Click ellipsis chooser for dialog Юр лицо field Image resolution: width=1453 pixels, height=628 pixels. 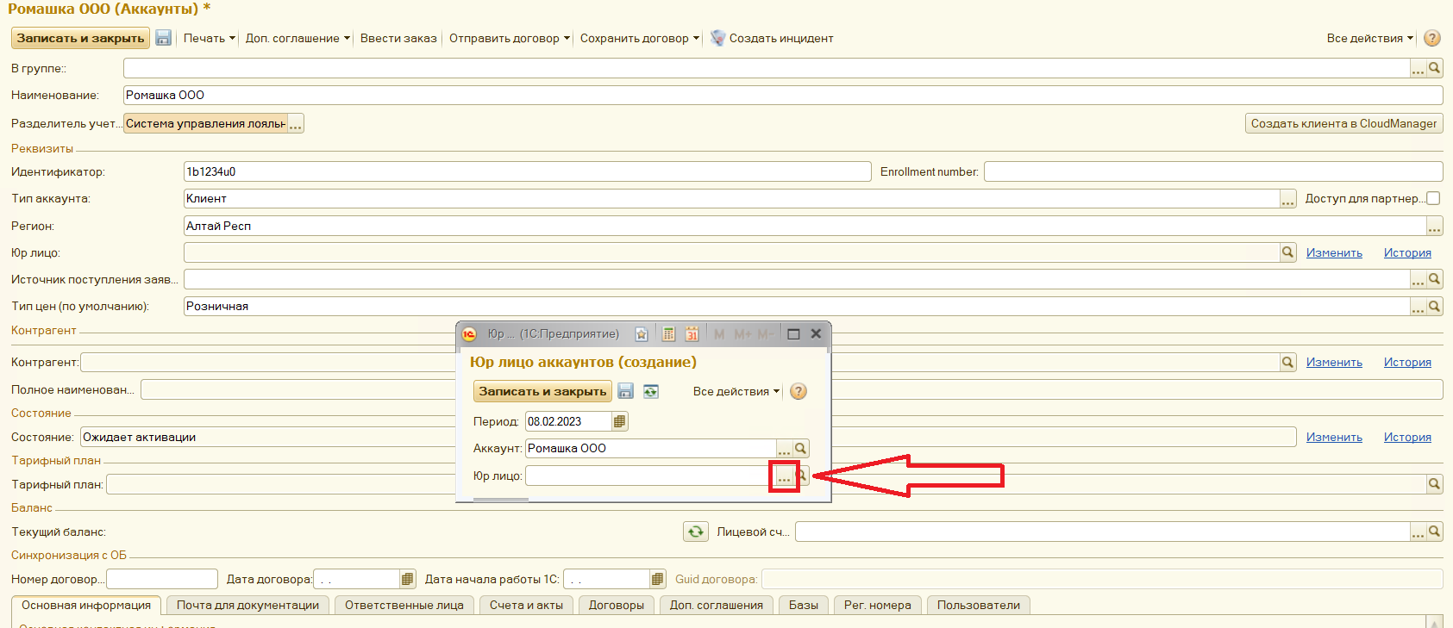click(x=784, y=476)
